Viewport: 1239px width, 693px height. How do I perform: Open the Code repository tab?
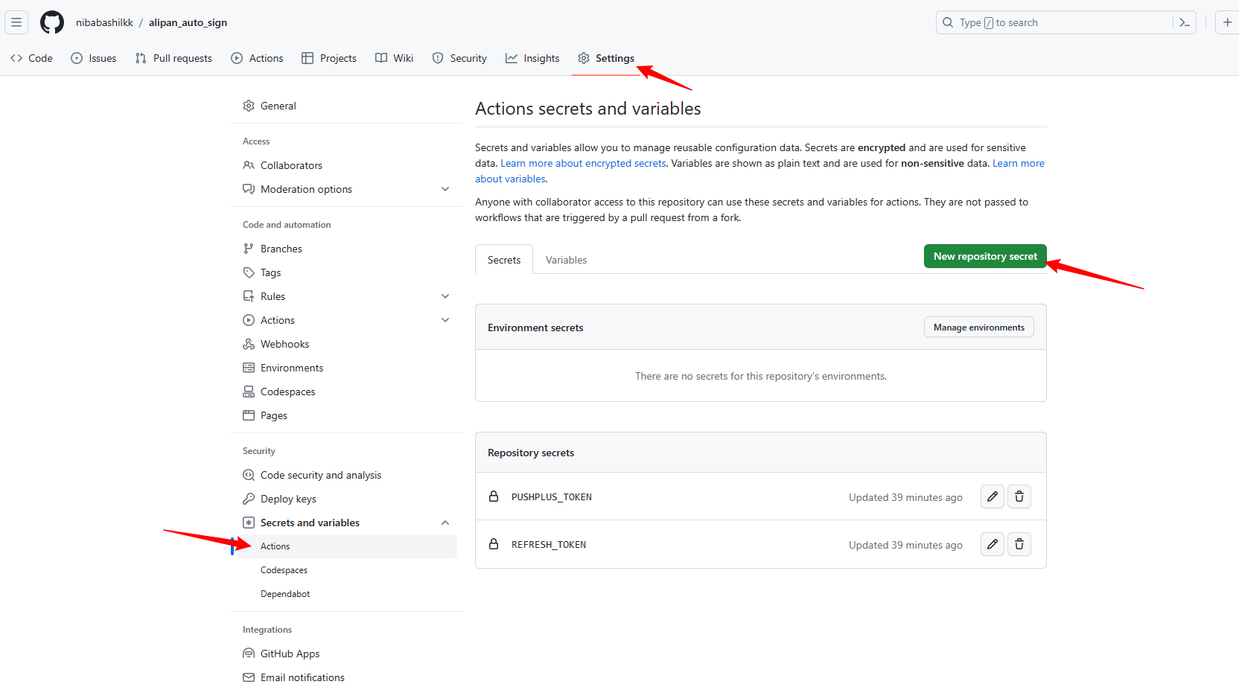pyautogui.click(x=31, y=58)
